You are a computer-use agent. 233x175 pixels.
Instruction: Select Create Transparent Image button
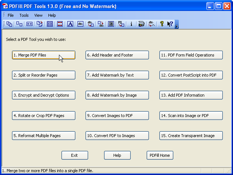pos(191,136)
